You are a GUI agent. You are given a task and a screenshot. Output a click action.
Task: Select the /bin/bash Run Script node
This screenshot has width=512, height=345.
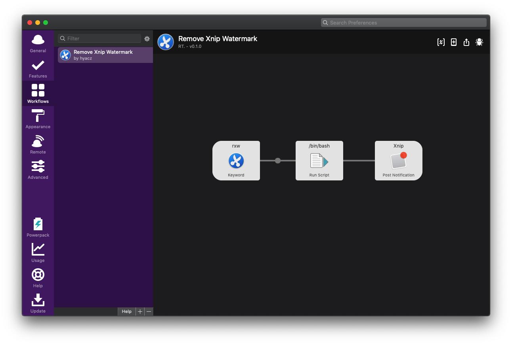pos(319,161)
